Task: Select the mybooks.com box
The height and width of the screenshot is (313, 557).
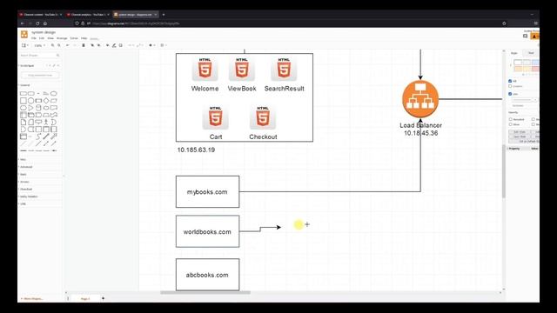Action: [x=207, y=191]
